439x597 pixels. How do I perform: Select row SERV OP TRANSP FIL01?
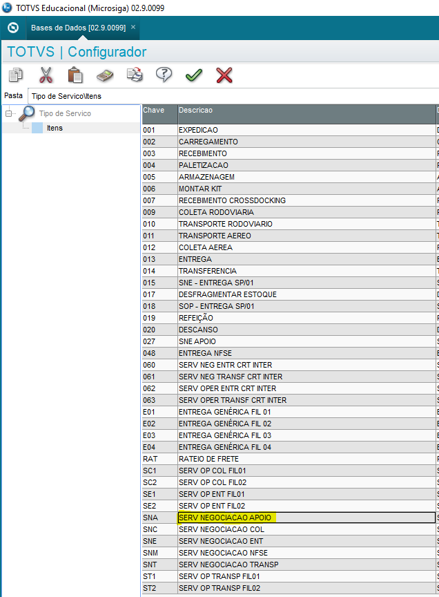[x=289, y=576]
